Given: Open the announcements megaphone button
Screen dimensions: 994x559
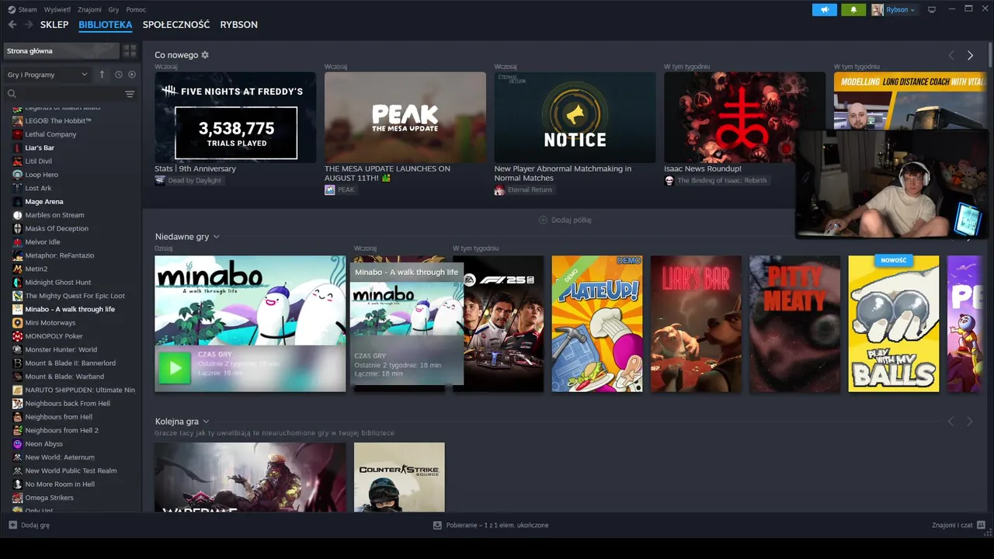Looking at the screenshot, I should [x=825, y=9].
